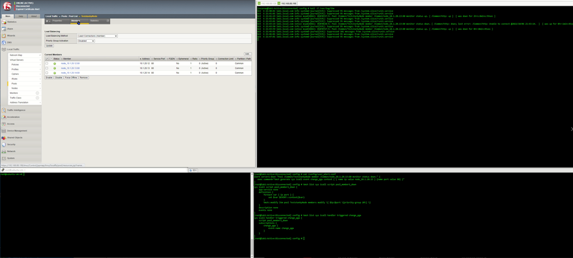
Task: Tick the checkbox for node_10.1.20.14:80
Action: pos(47,73)
